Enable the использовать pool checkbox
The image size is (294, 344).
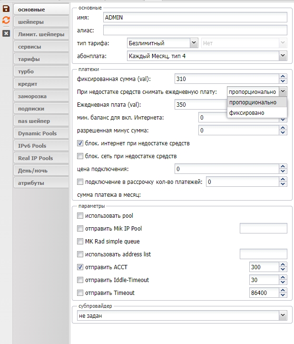(x=80, y=216)
